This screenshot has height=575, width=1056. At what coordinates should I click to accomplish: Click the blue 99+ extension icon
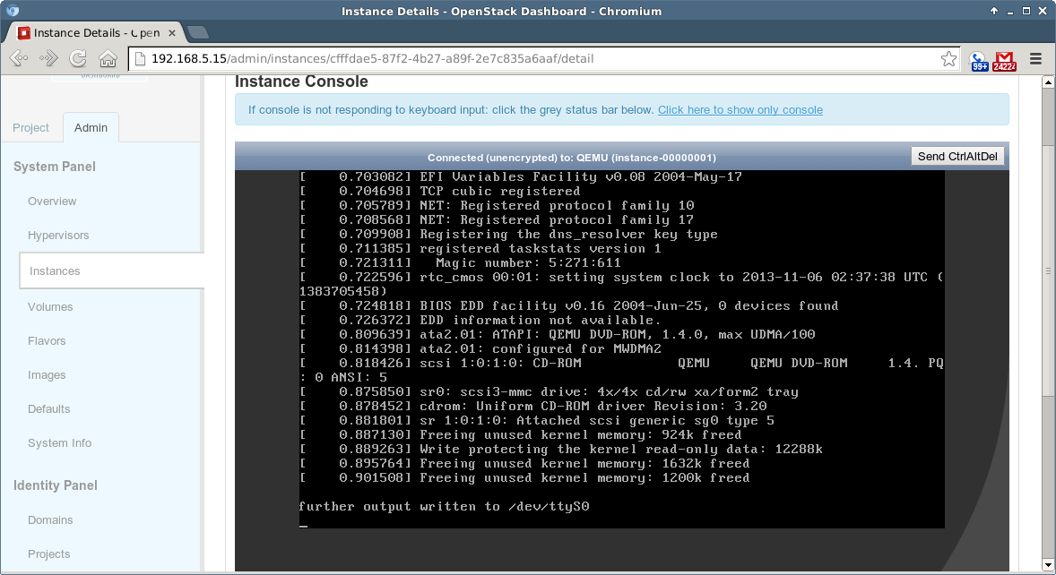[x=979, y=60]
